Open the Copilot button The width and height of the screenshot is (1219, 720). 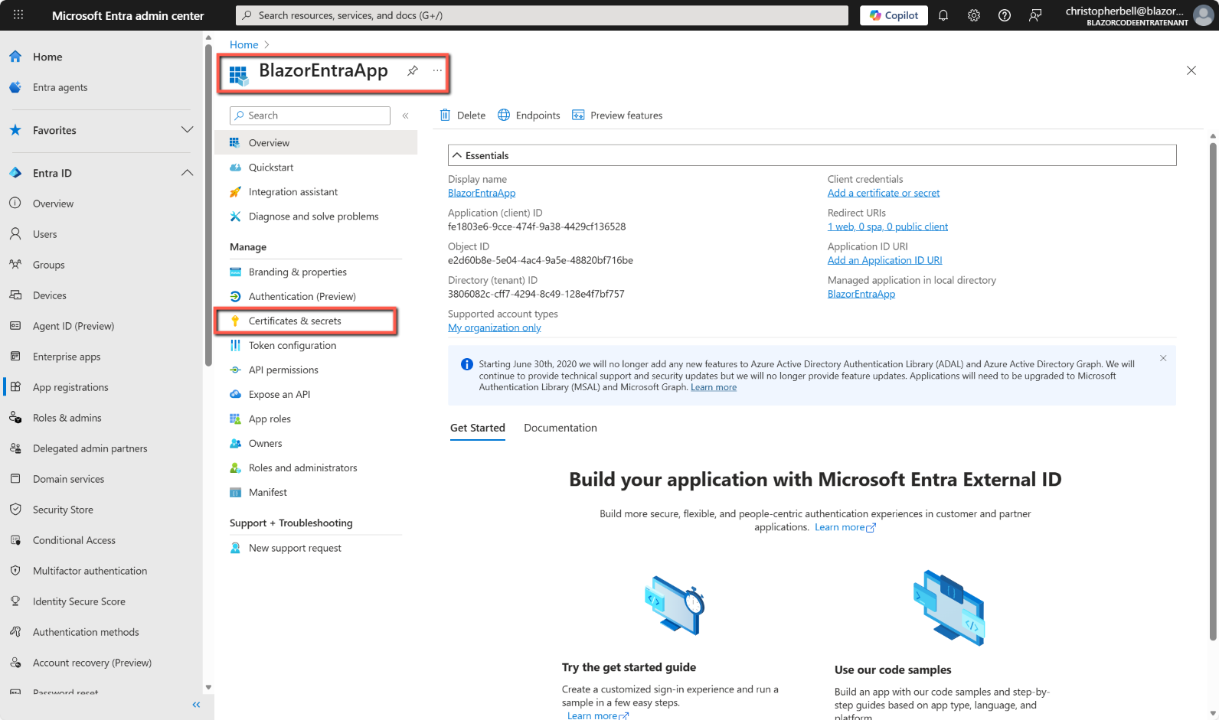(x=894, y=15)
